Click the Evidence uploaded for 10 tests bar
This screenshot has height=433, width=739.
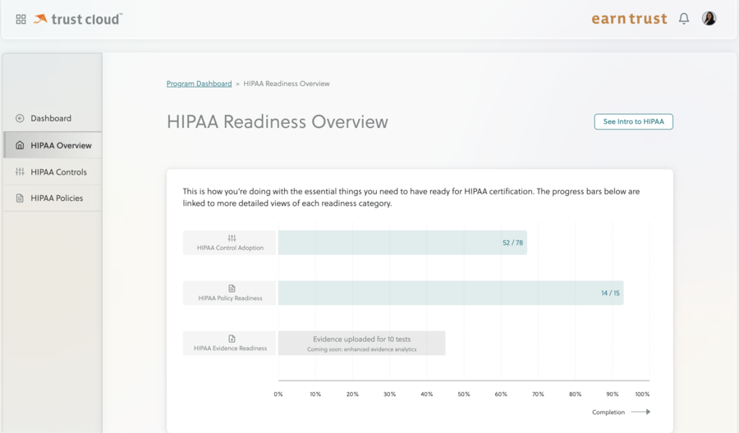click(x=361, y=343)
